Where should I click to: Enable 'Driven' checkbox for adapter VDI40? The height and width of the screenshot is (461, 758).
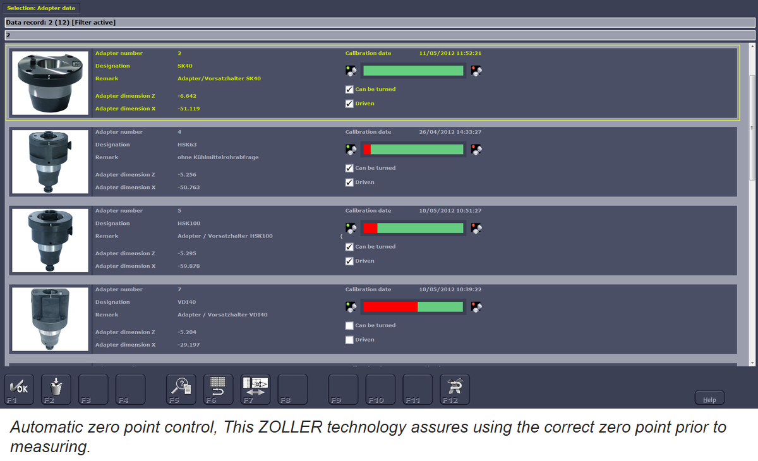pos(349,340)
